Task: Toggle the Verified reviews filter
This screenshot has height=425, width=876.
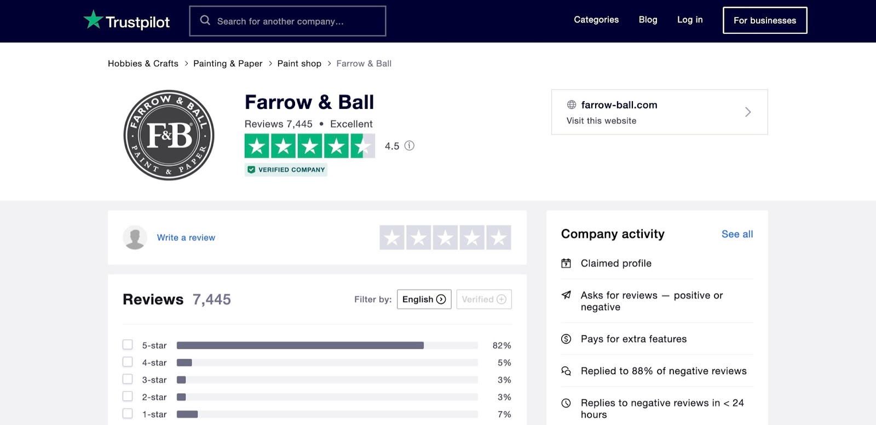Action: 484,299
